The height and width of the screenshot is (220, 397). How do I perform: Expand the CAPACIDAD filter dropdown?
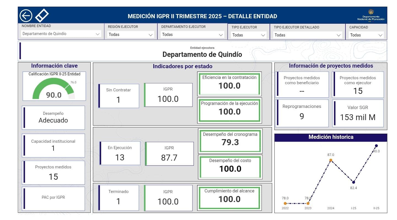coord(366,35)
